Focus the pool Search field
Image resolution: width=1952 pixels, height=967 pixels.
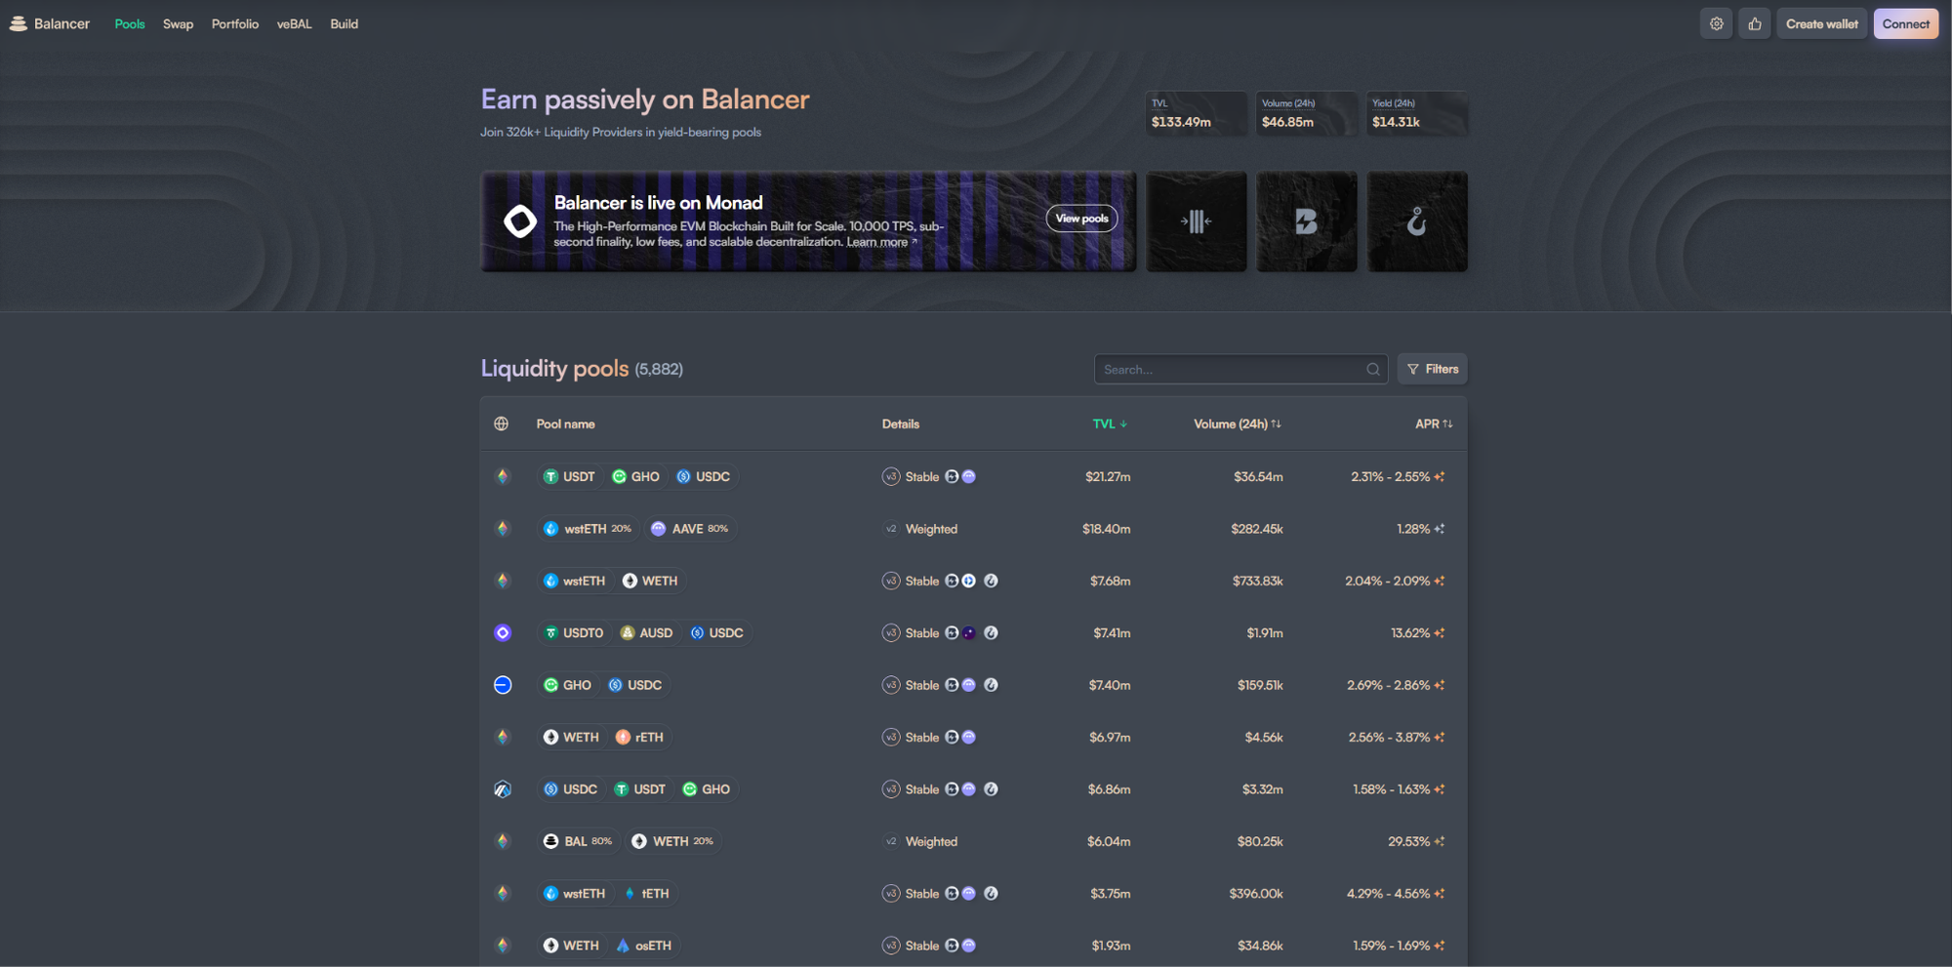click(1240, 369)
